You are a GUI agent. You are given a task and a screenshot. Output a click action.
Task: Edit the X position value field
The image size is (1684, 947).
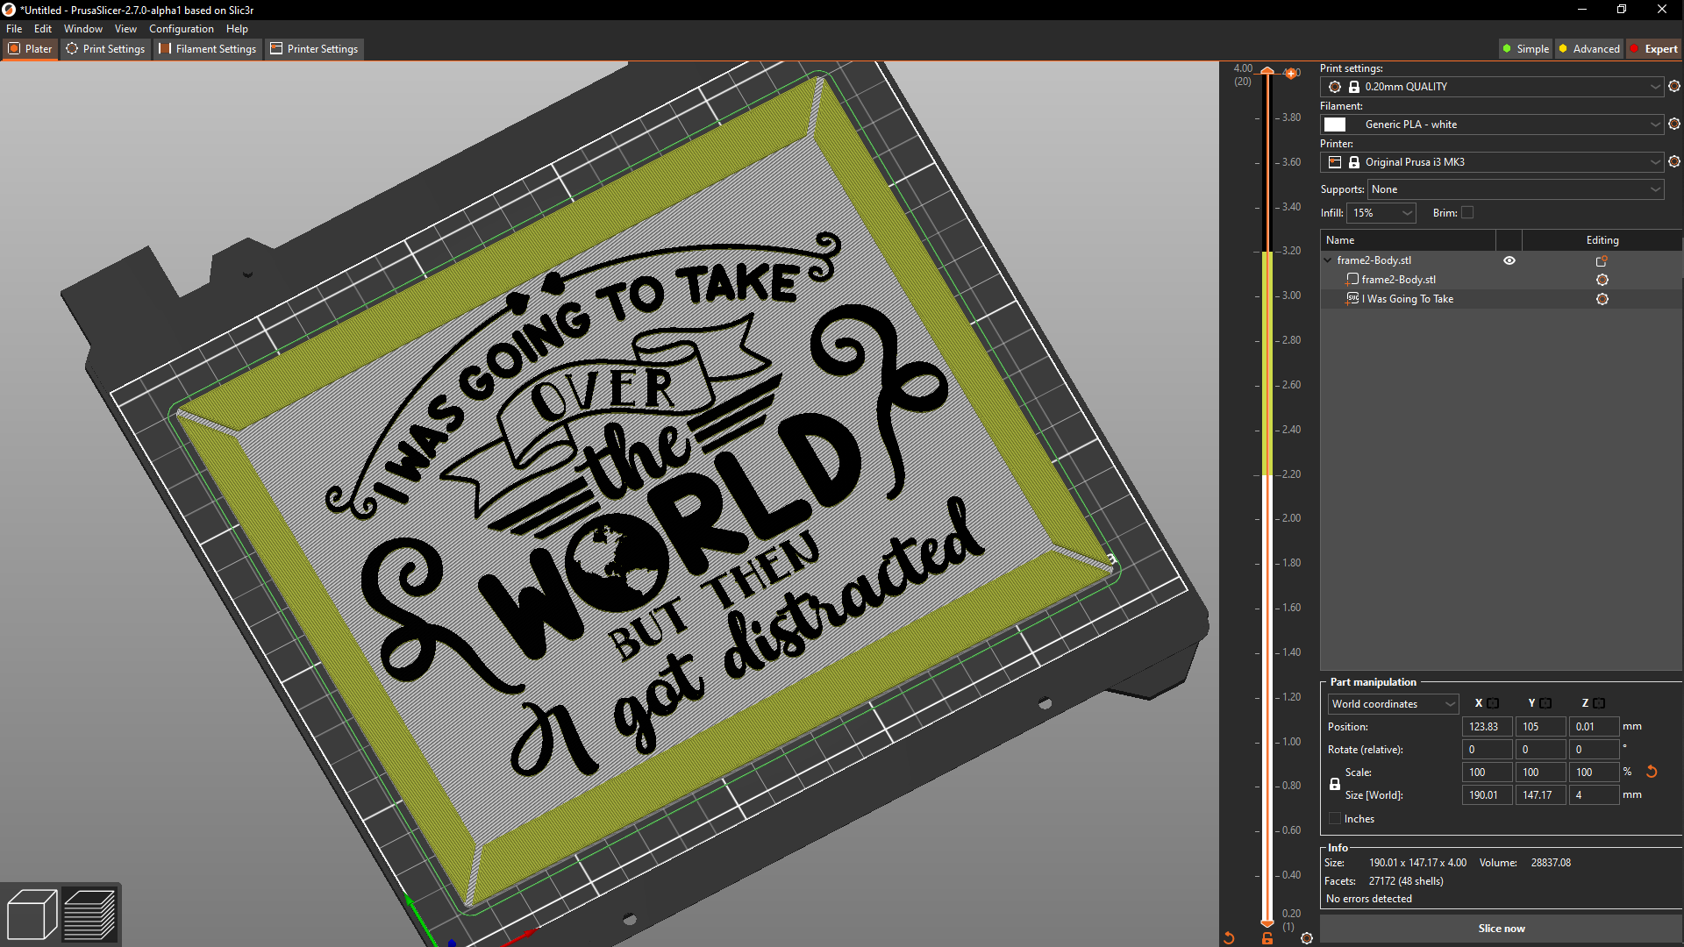click(1486, 726)
